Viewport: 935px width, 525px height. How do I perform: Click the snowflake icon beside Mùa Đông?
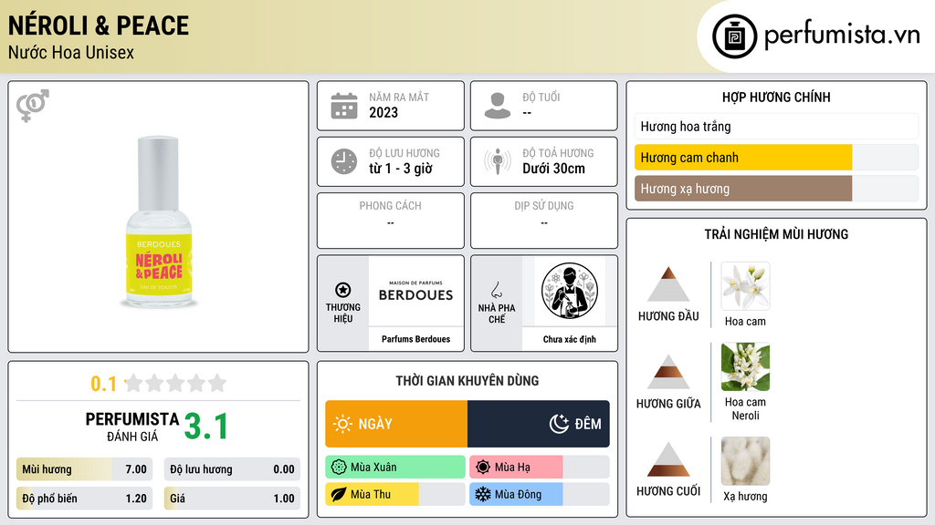point(483,494)
